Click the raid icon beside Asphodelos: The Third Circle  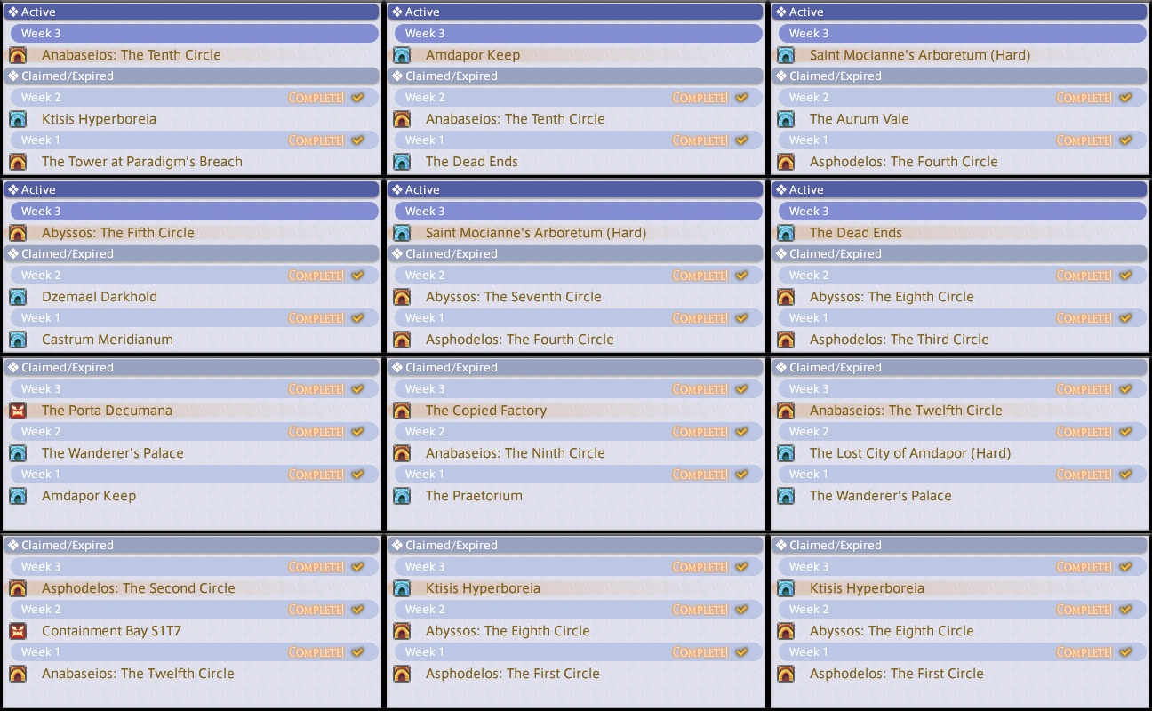[x=786, y=340]
